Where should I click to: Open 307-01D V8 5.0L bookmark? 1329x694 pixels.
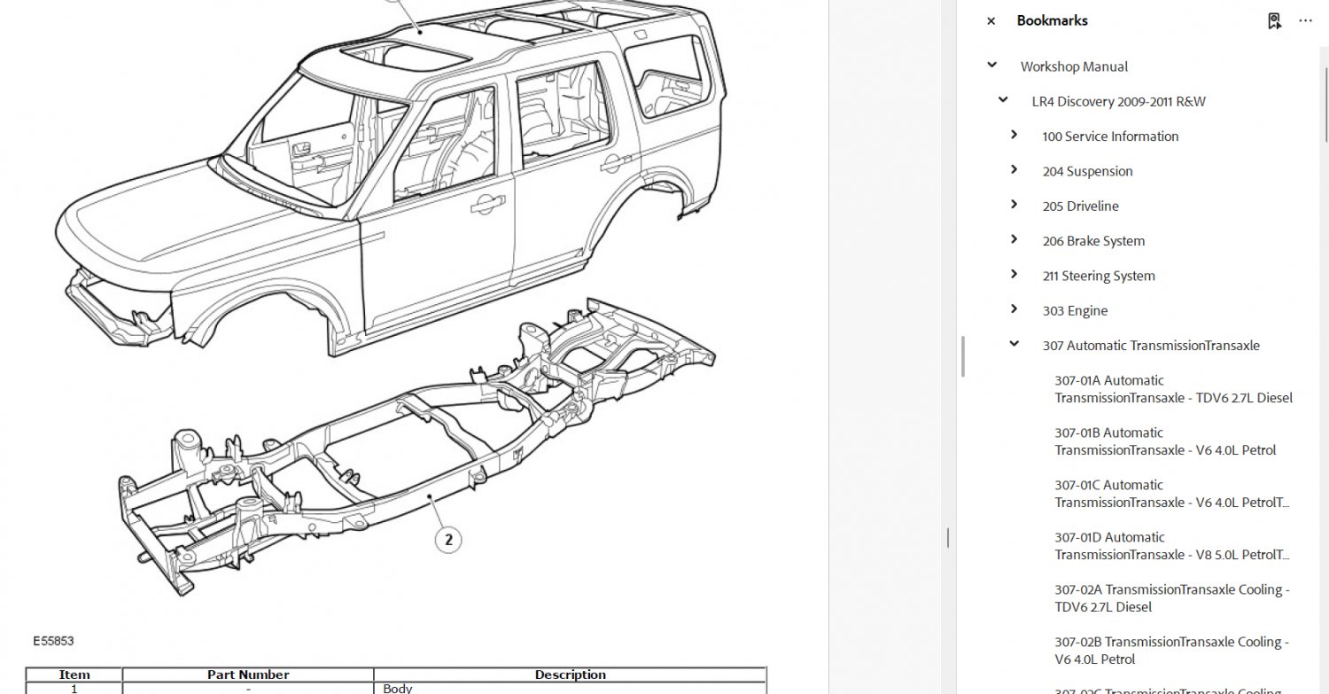pos(1171,546)
